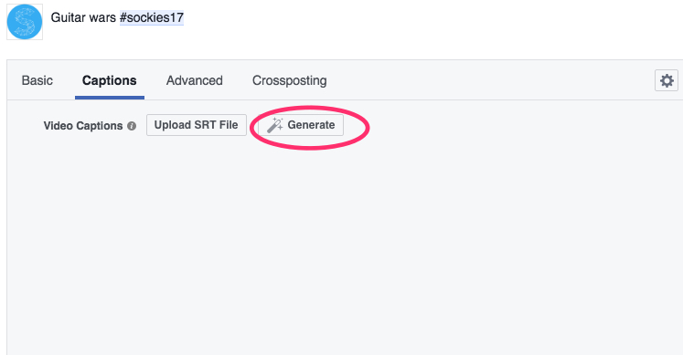The height and width of the screenshot is (355, 683).
Task: Select the Captions tab
Action: (110, 80)
